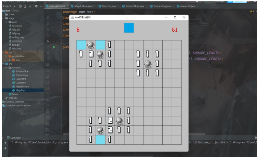
Task: Click the mine right of two 2 cells
Action: (x=120, y=121)
